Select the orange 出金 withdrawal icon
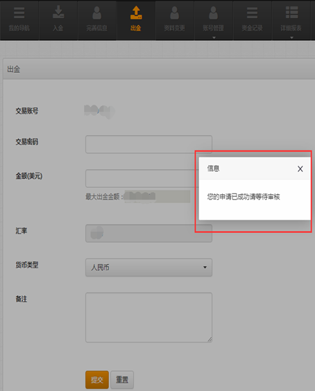 pyautogui.click(x=136, y=12)
